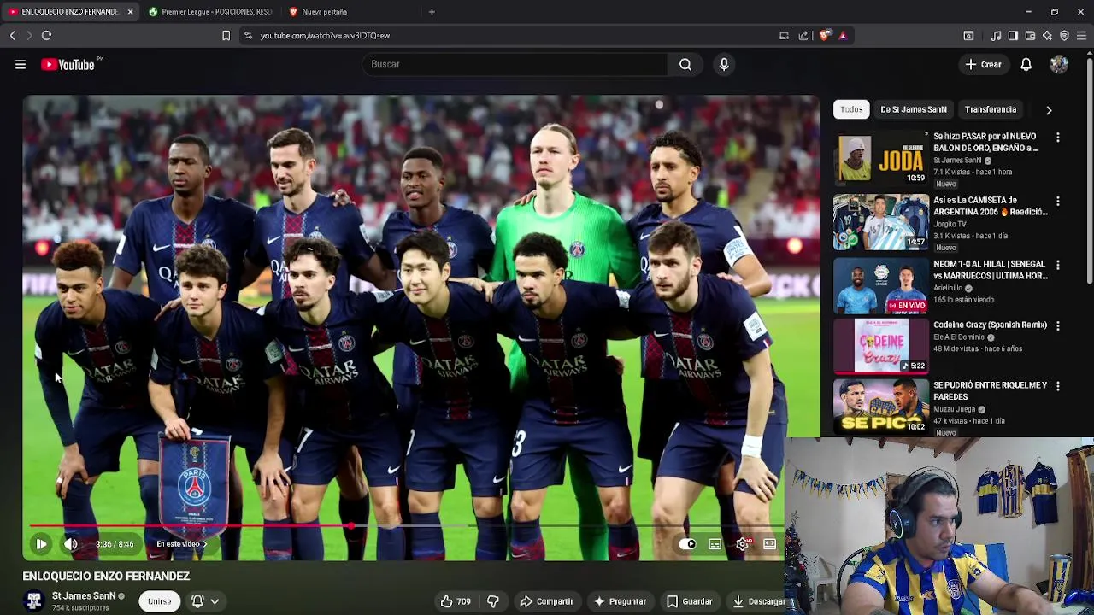Show more filter chips with right arrow
This screenshot has width=1094, height=615.
[1049, 109]
